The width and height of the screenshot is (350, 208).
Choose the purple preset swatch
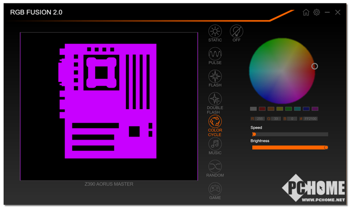[x=315, y=109]
